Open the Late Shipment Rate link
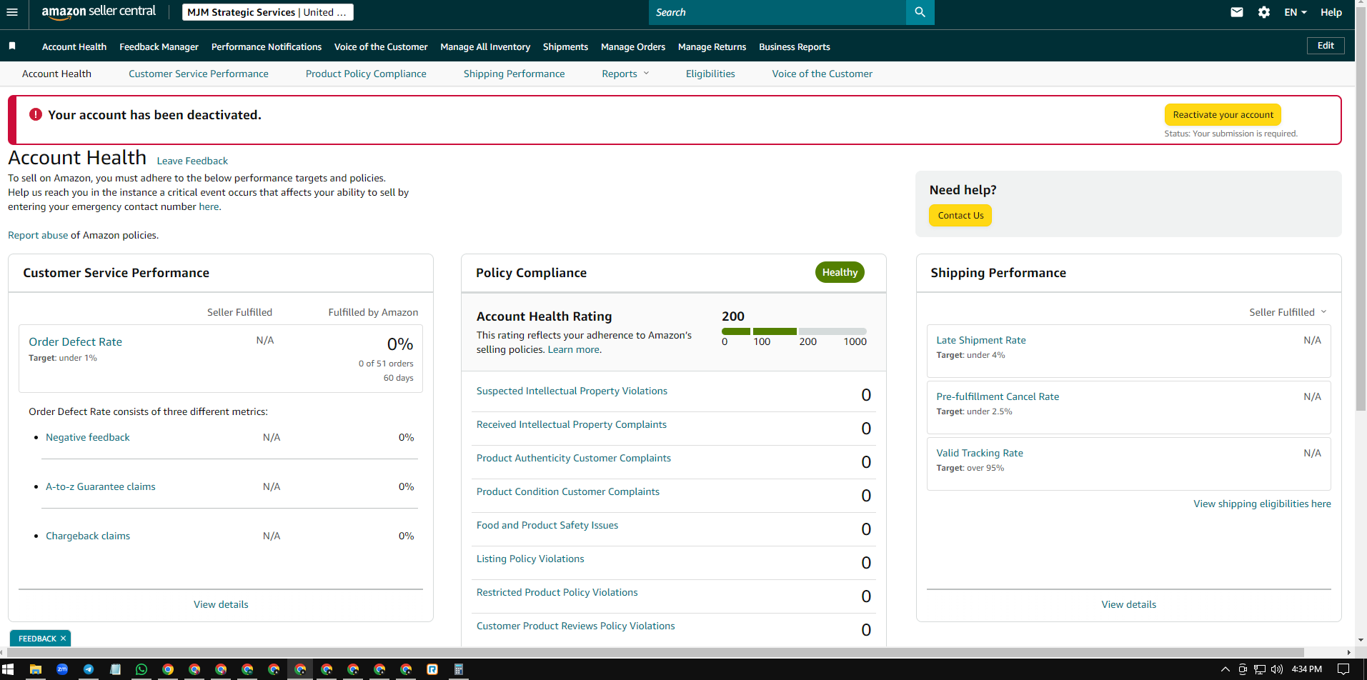 point(981,340)
